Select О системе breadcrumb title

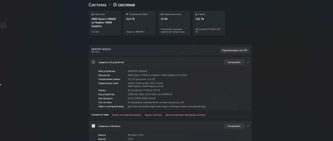click(x=124, y=5)
